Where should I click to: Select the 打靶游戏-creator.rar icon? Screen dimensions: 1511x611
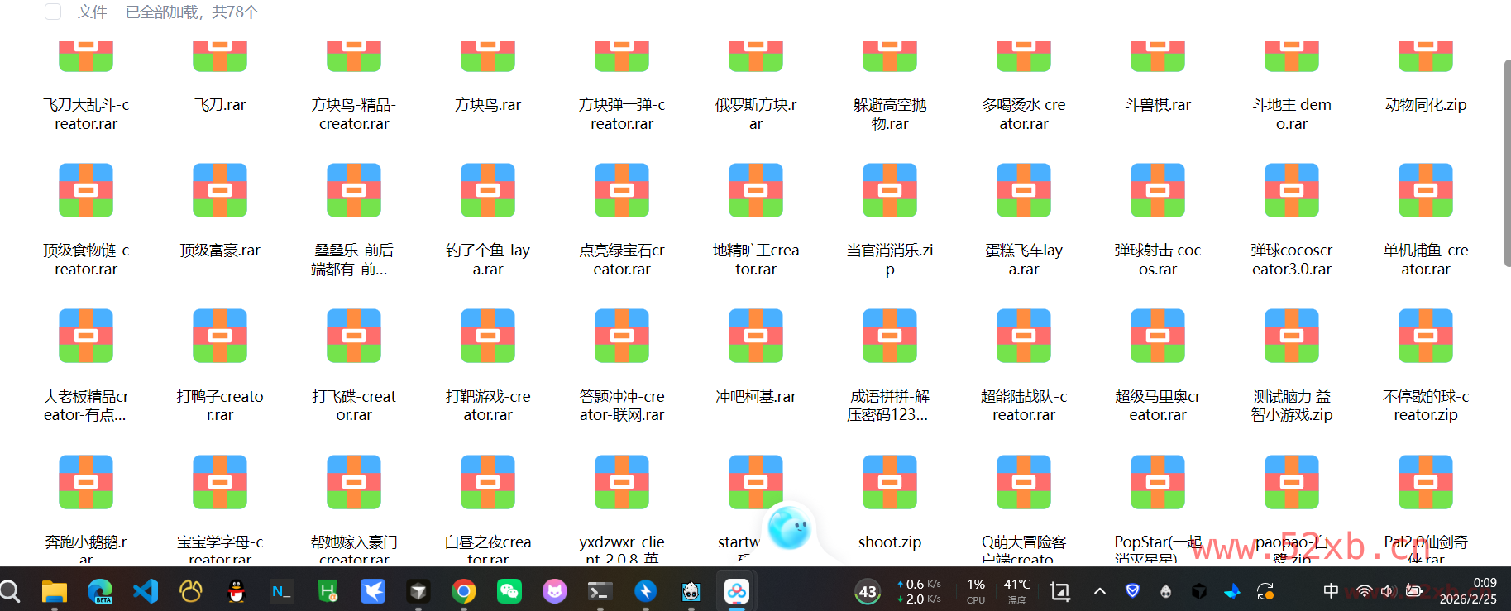(x=488, y=336)
